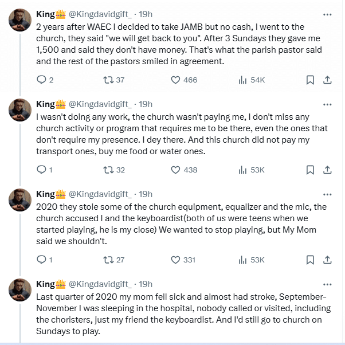Reply to the church transport tweet
Image resolution: width=345 pixels, height=345 pixels.
[41, 170]
